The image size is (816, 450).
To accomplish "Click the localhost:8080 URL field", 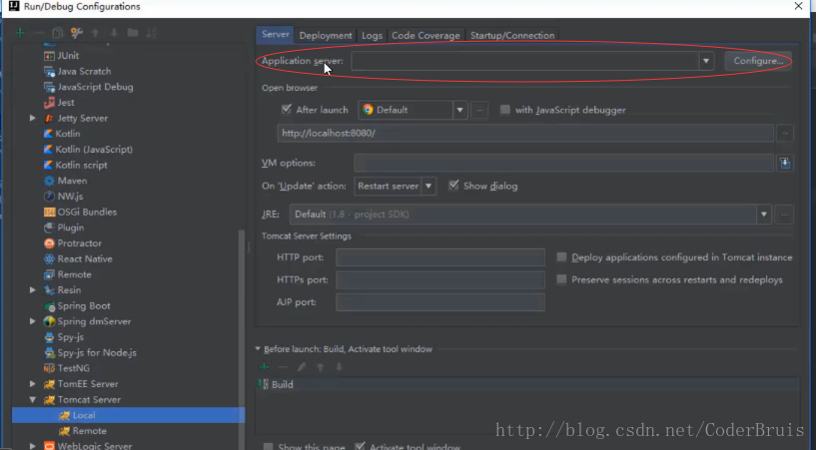I will [x=525, y=133].
